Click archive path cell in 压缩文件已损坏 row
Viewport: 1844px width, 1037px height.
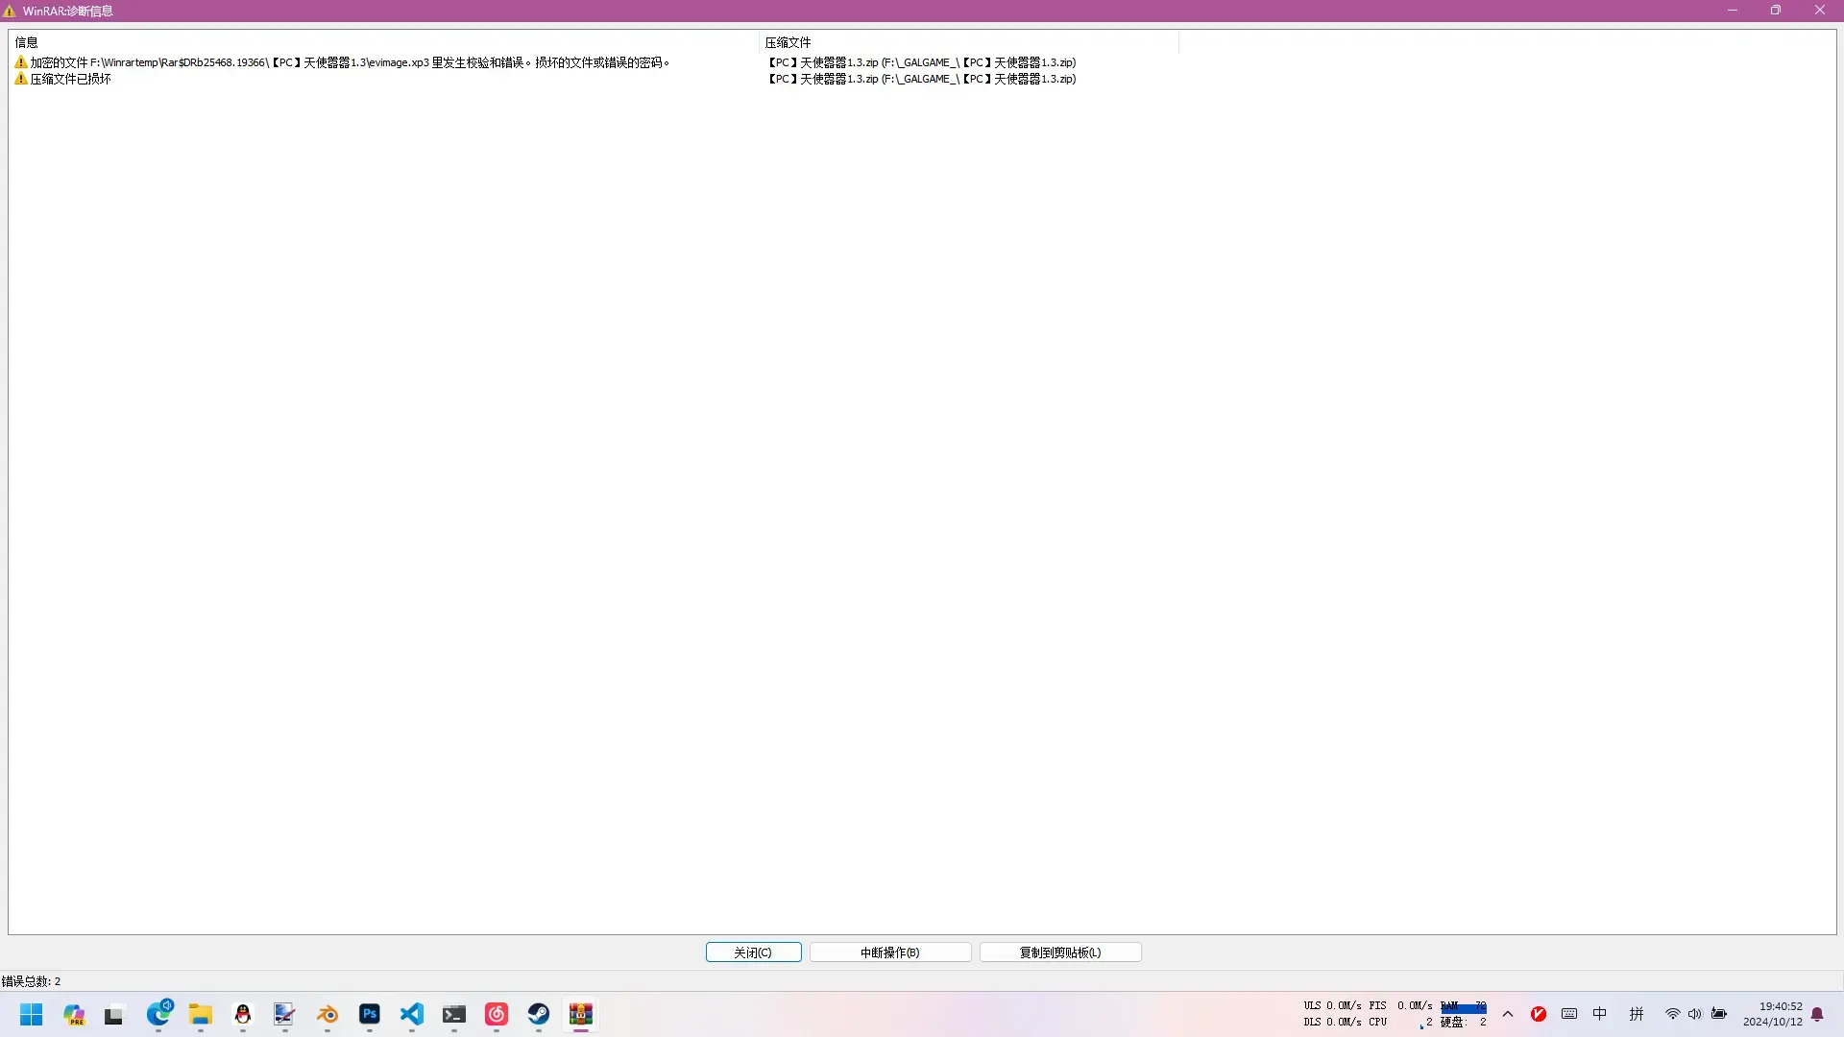pyautogui.click(x=922, y=79)
